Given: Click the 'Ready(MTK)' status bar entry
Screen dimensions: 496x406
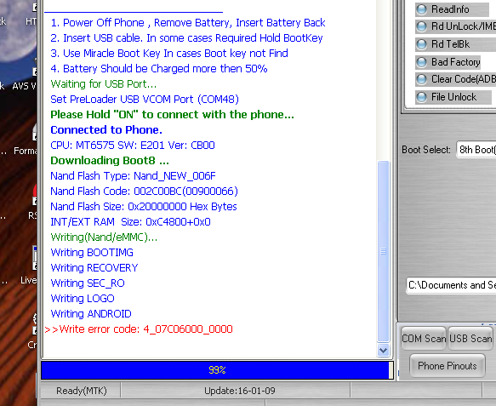Looking at the screenshot, I should pyautogui.click(x=82, y=391).
